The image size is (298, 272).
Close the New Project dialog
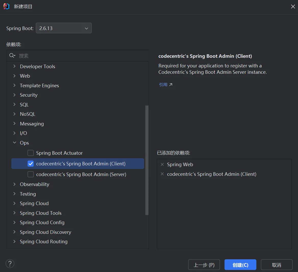pos(293,7)
